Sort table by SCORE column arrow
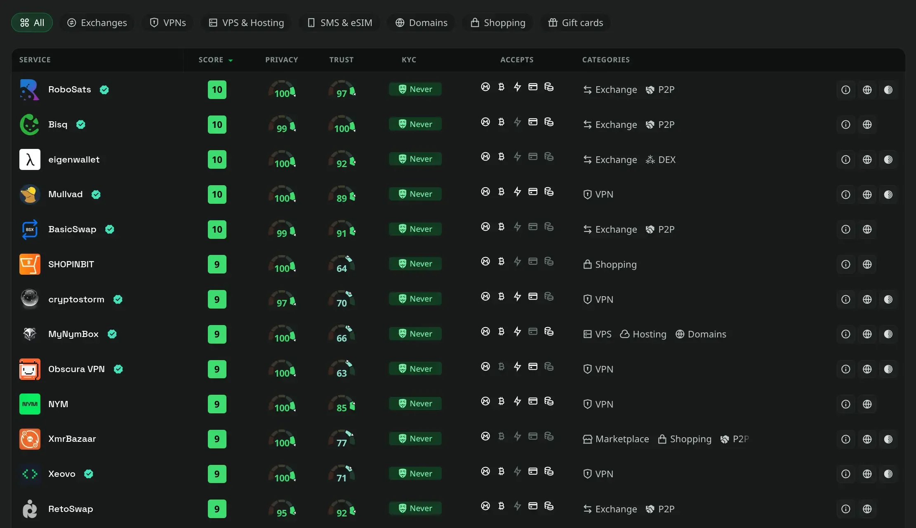 pyautogui.click(x=231, y=60)
